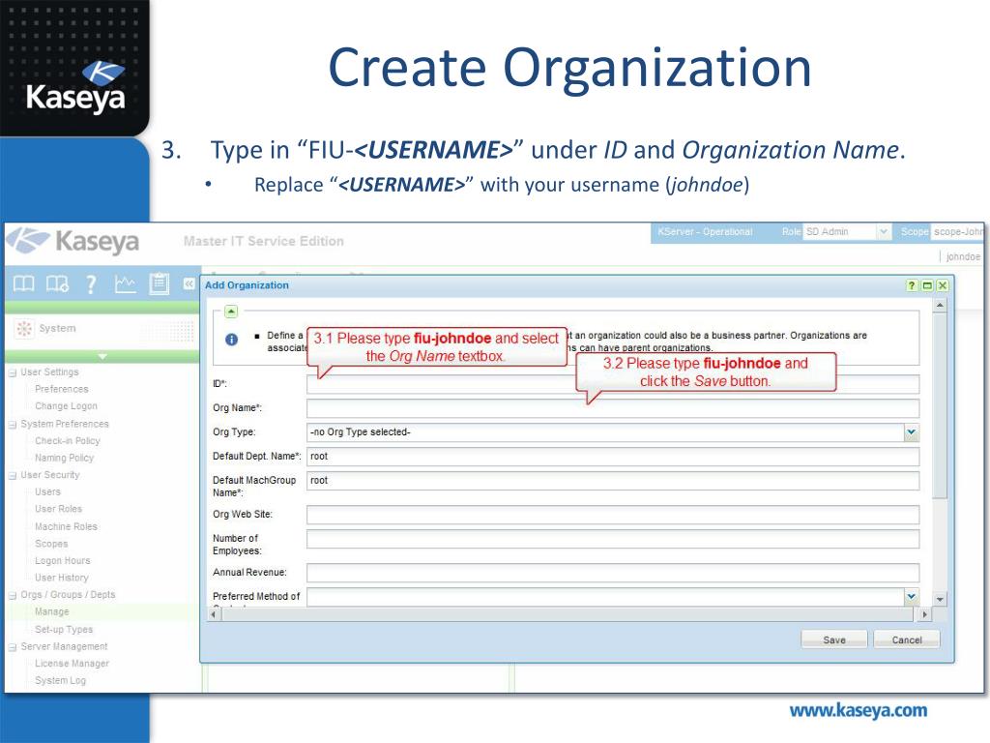Click the green module expander arrow bar

click(x=102, y=357)
